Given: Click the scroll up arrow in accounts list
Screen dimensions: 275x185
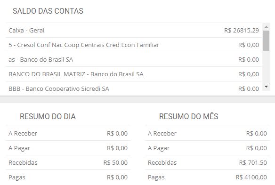Looking at the screenshot, I should point(266,27).
